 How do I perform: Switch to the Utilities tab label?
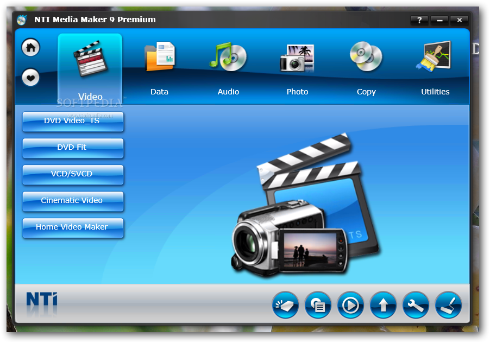[435, 92]
